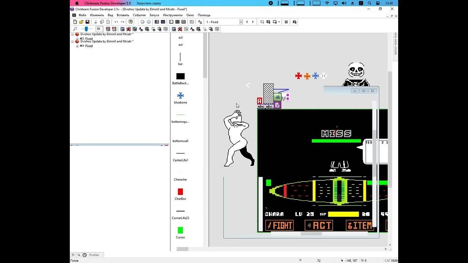
Task: Select the red flower object in frame
Action: (x=299, y=76)
